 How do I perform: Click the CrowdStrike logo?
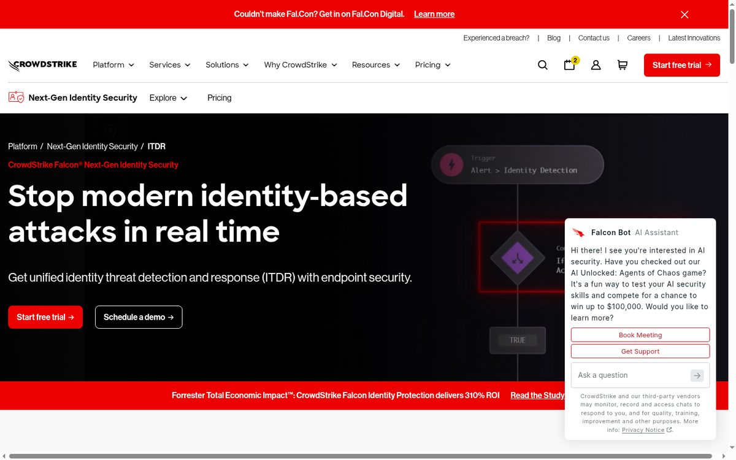tap(42, 65)
